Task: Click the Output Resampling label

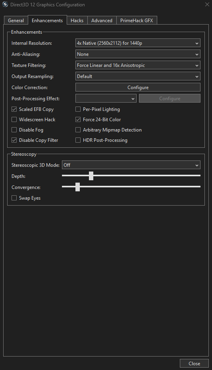Action: coord(33,76)
